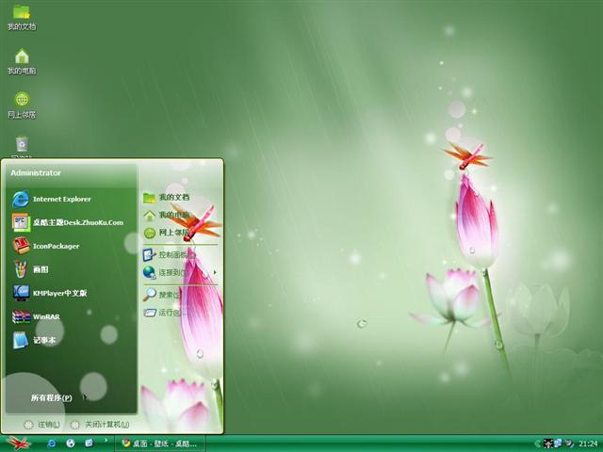Launch 记事本 (Notepad) from the Start menu
603x452 pixels.
pos(42,340)
